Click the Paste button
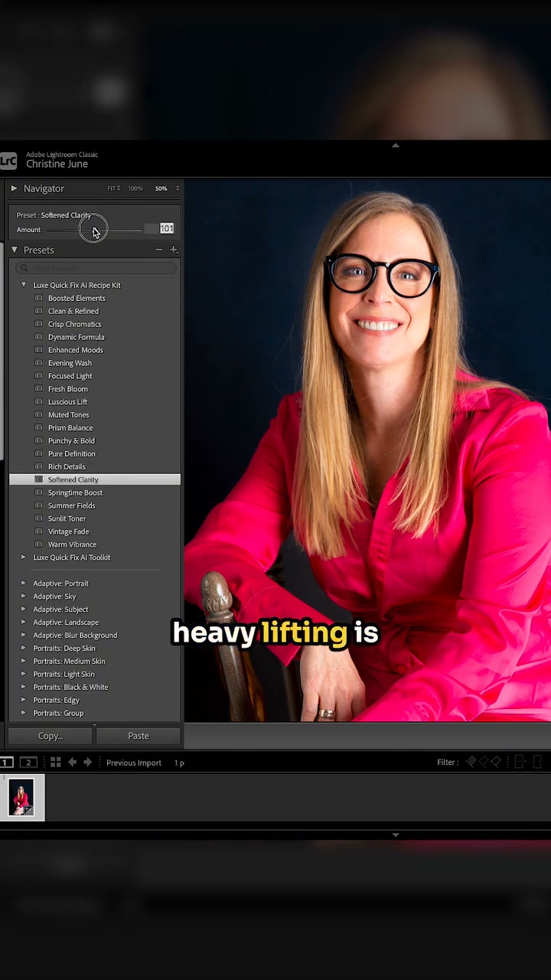Image resolution: width=551 pixels, height=980 pixels. tap(139, 736)
